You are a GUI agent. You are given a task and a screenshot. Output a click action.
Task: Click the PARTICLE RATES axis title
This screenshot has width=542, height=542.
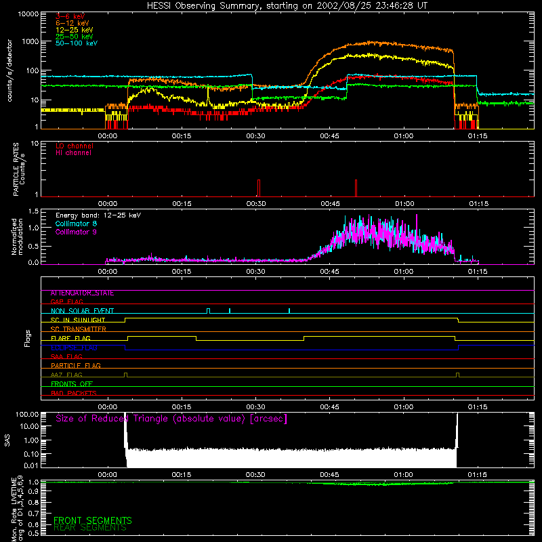(x=19, y=169)
